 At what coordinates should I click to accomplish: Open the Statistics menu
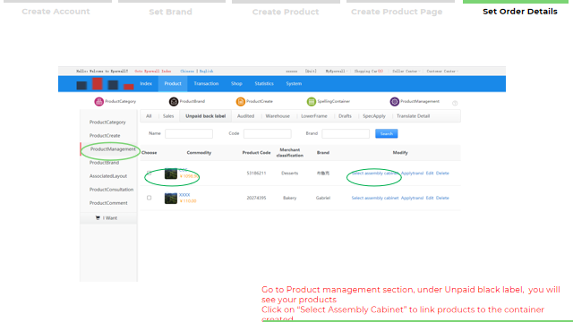[x=264, y=83]
